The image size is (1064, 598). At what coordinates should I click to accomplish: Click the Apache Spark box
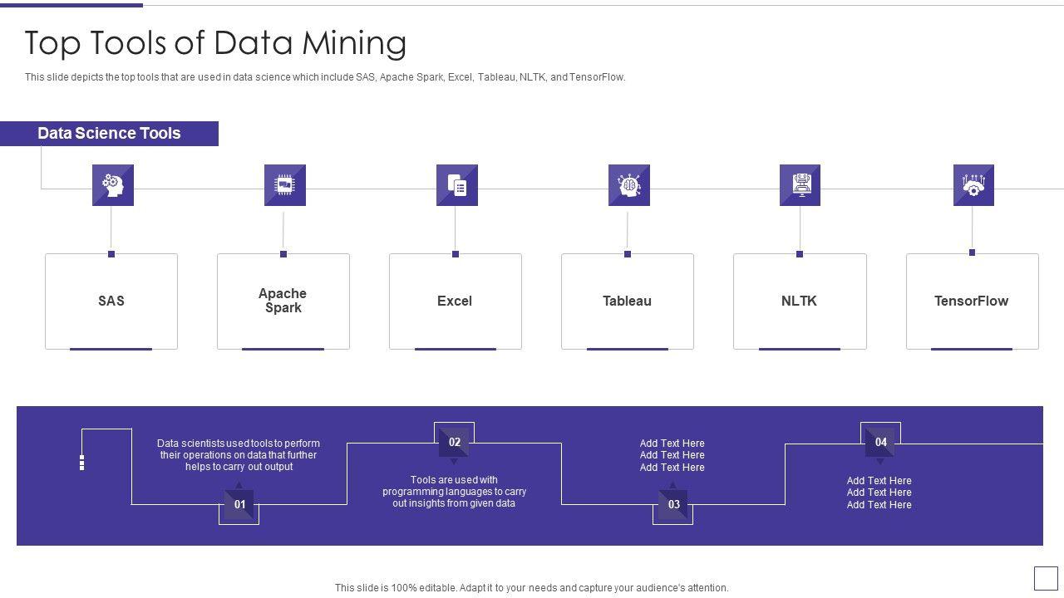click(283, 301)
